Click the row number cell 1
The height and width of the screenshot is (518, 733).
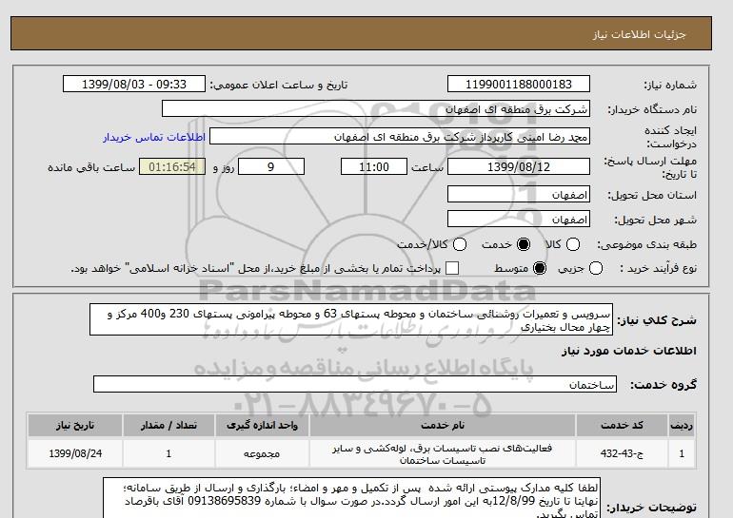pyautogui.click(x=682, y=453)
